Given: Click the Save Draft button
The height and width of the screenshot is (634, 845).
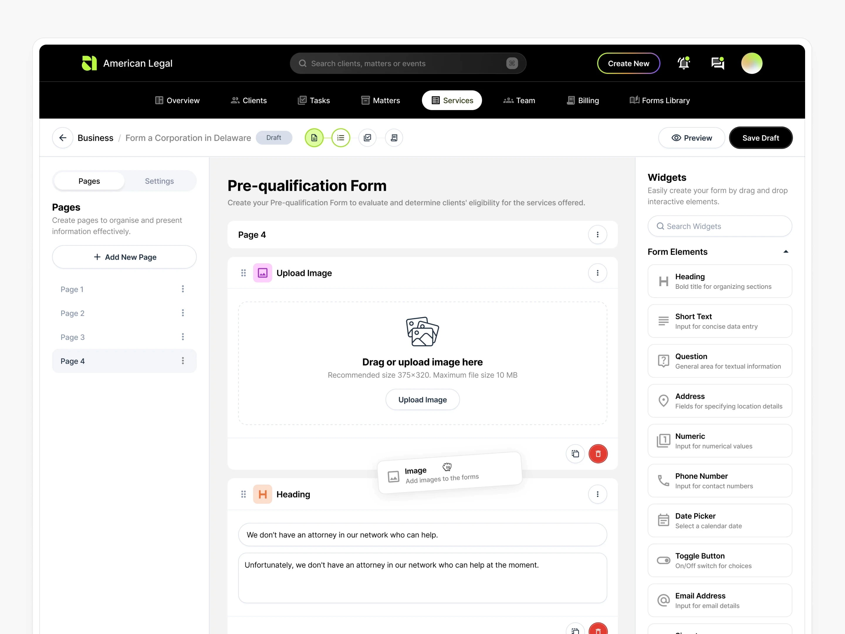Looking at the screenshot, I should coord(760,138).
